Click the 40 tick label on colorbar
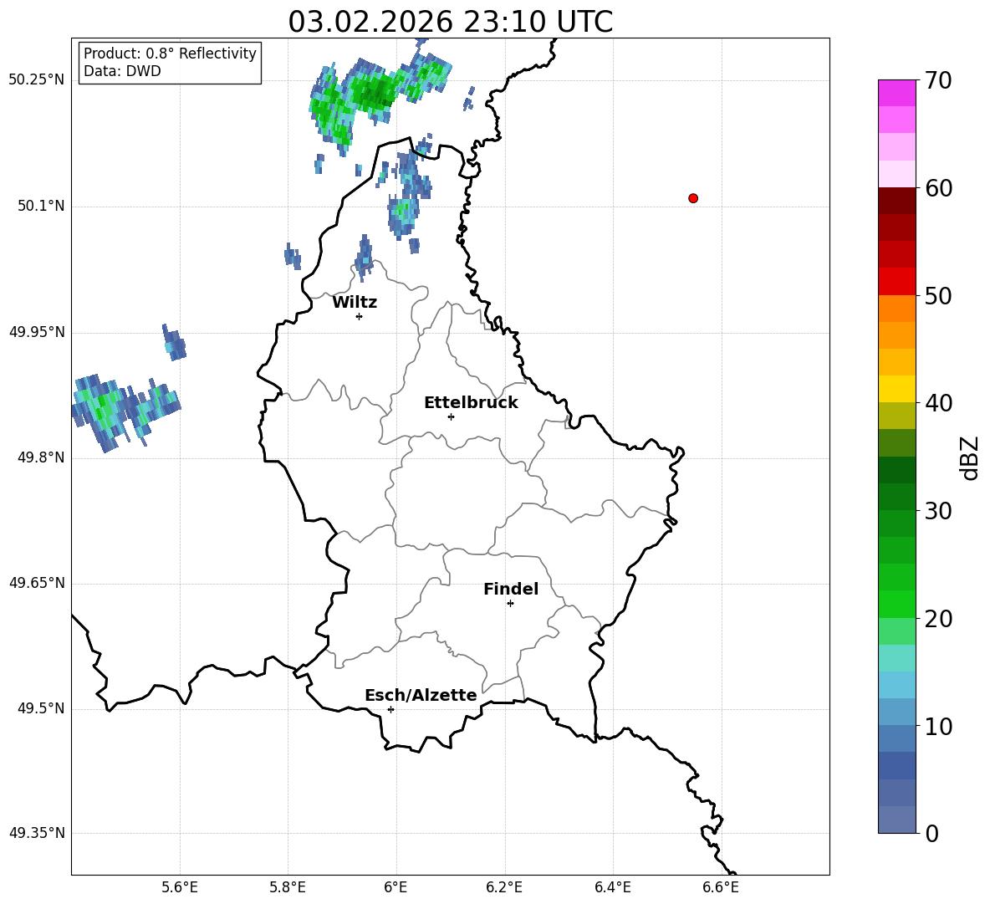This screenshot has width=990, height=904. pos(938,403)
